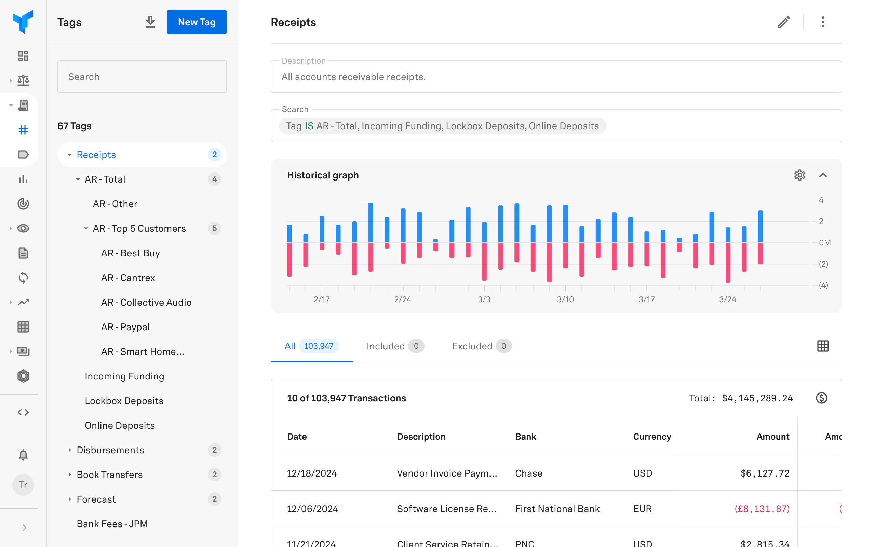Collapse the AR - Top 5 Customers group
Screen dimensions: 875x547
[x=86, y=228]
